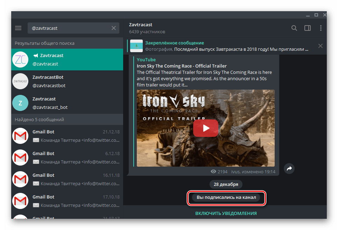Click the Закреплённое сообщение header
This screenshot has height=230, width=338.
pos(174,43)
